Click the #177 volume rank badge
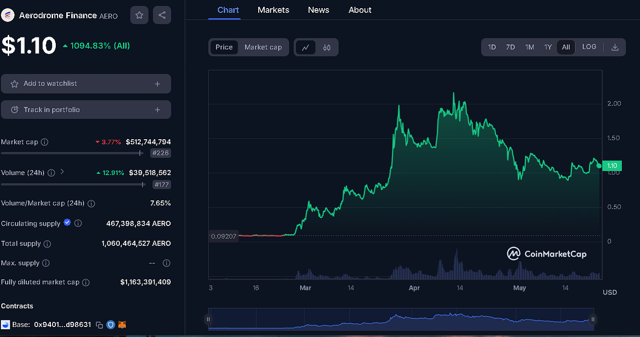 (161, 184)
